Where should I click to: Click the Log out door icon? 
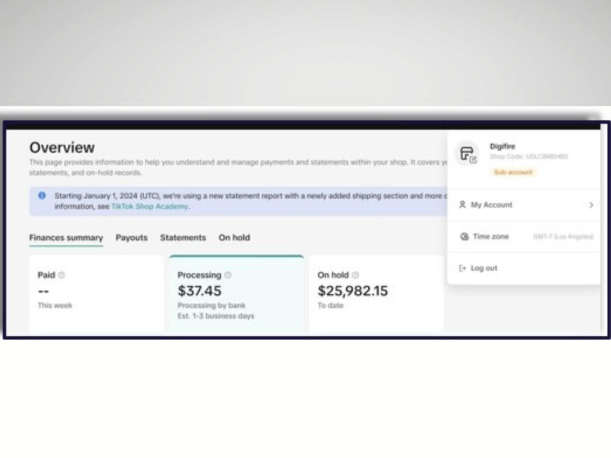[x=463, y=268]
